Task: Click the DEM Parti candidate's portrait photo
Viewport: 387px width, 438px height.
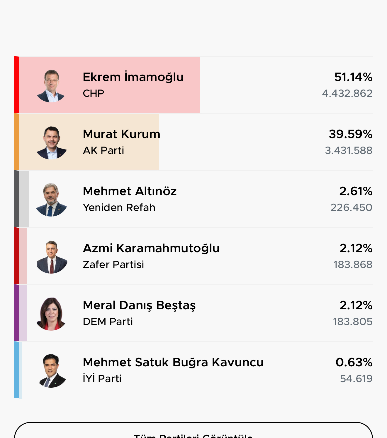Action: coord(51,314)
